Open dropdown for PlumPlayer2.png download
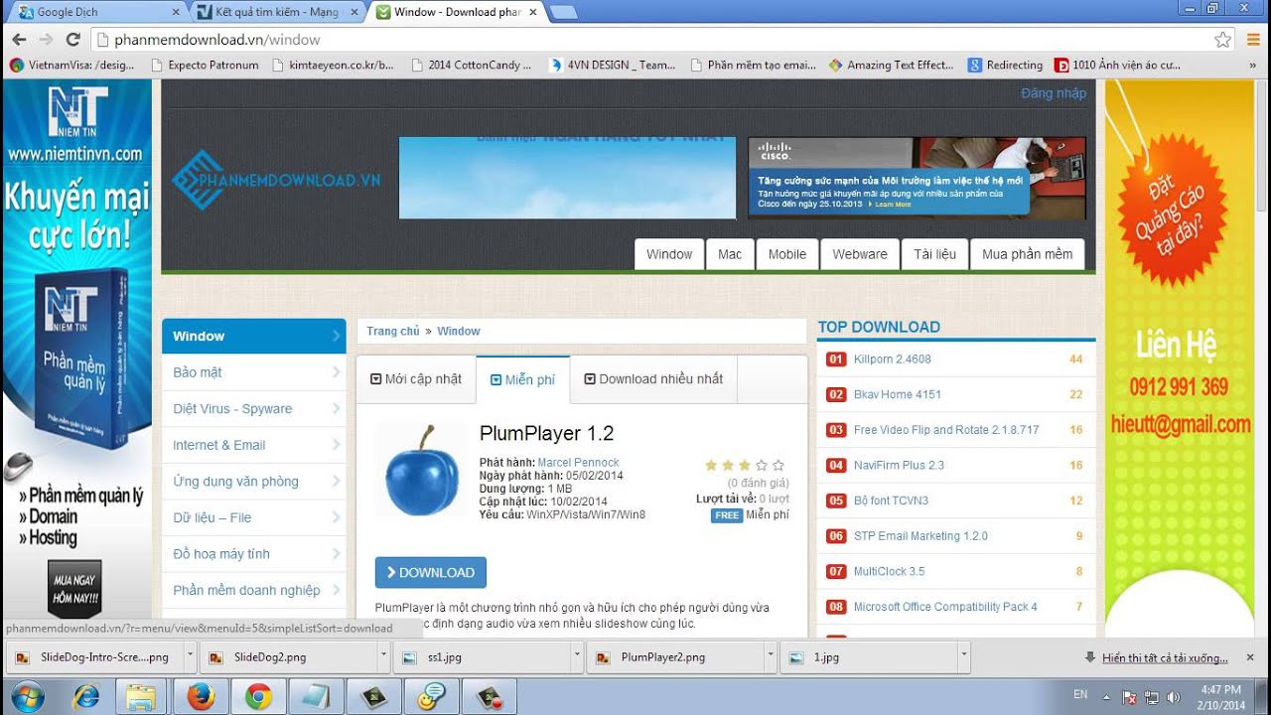 [771, 656]
